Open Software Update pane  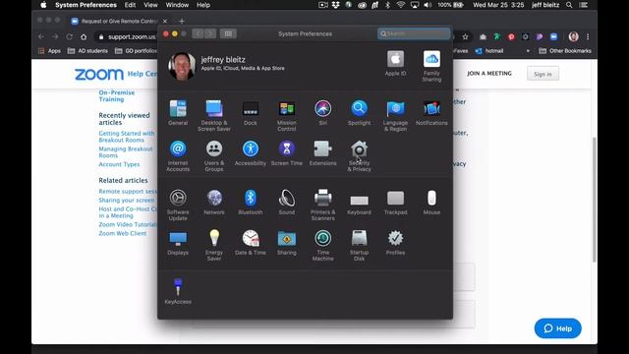tap(178, 205)
